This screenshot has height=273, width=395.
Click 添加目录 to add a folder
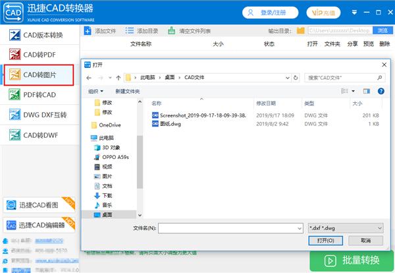point(142,31)
